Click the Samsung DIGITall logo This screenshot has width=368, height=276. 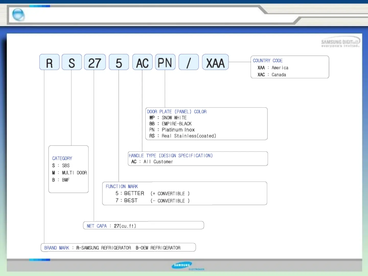click(340, 42)
